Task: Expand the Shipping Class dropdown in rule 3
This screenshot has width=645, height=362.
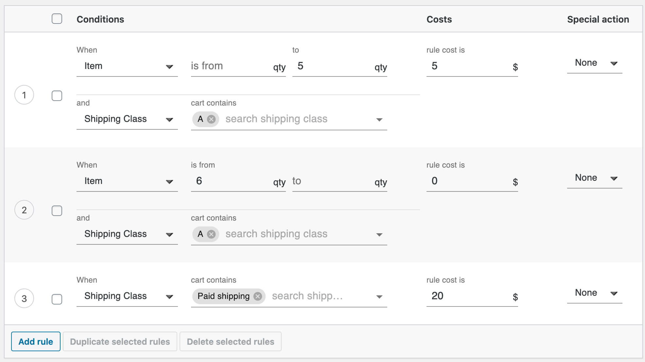Action: (x=170, y=296)
